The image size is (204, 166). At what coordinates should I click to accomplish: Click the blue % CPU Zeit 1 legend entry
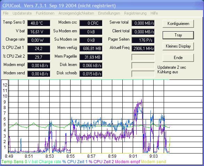tap(75, 162)
